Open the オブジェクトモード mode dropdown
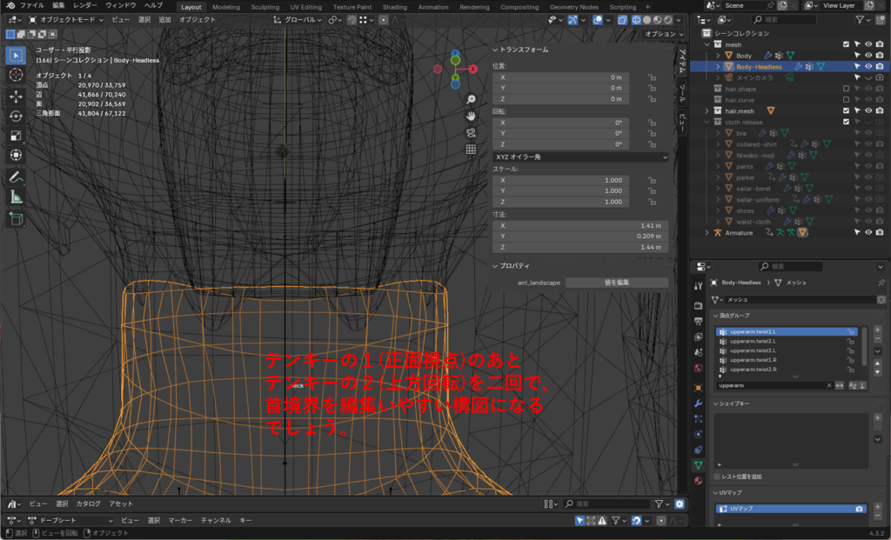Viewport: 891px width, 540px height. pos(66,19)
